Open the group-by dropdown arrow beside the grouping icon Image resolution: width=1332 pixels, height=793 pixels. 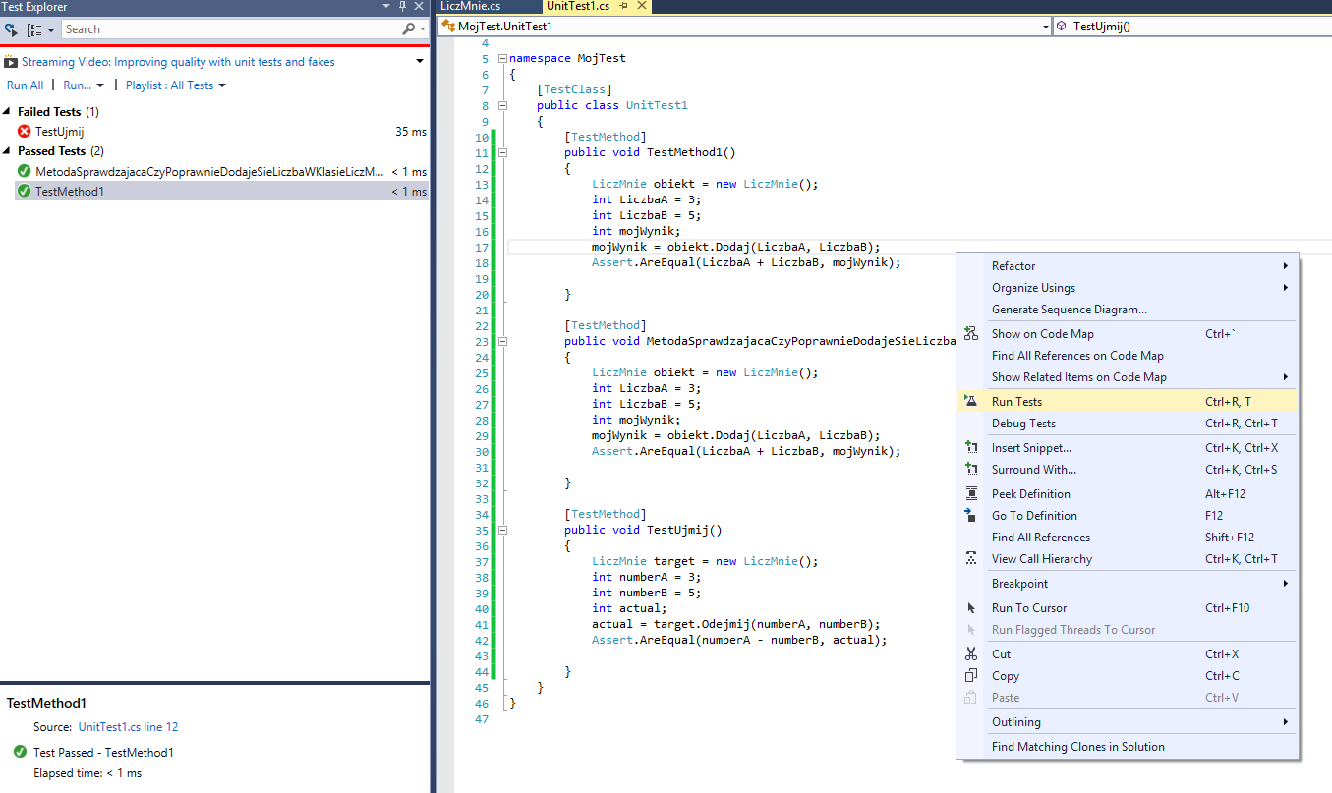tap(51, 30)
